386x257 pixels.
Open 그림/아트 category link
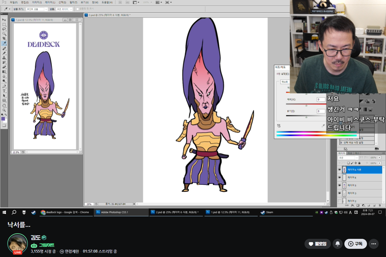click(x=47, y=245)
